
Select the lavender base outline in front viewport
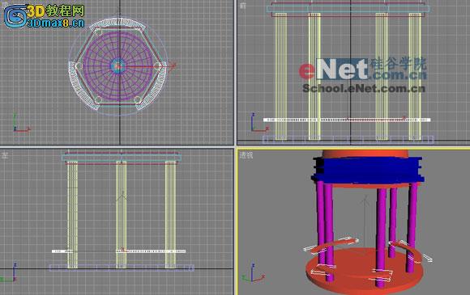pyautogui.click(x=348, y=139)
